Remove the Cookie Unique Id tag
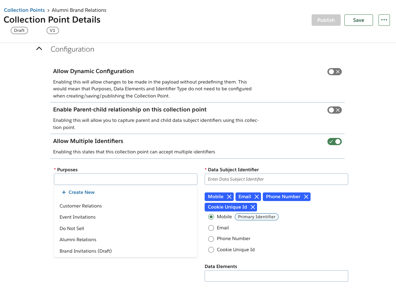The height and width of the screenshot is (296, 396). pyautogui.click(x=253, y=207)
